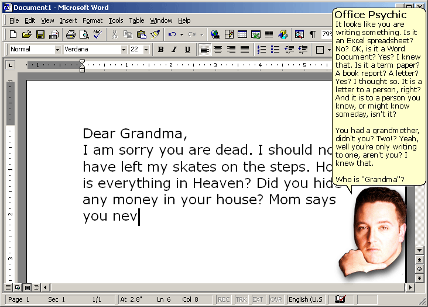Viewport: 428px width, 307px height.
Task: Click the spelling status book icon
Action: (340, 299)
